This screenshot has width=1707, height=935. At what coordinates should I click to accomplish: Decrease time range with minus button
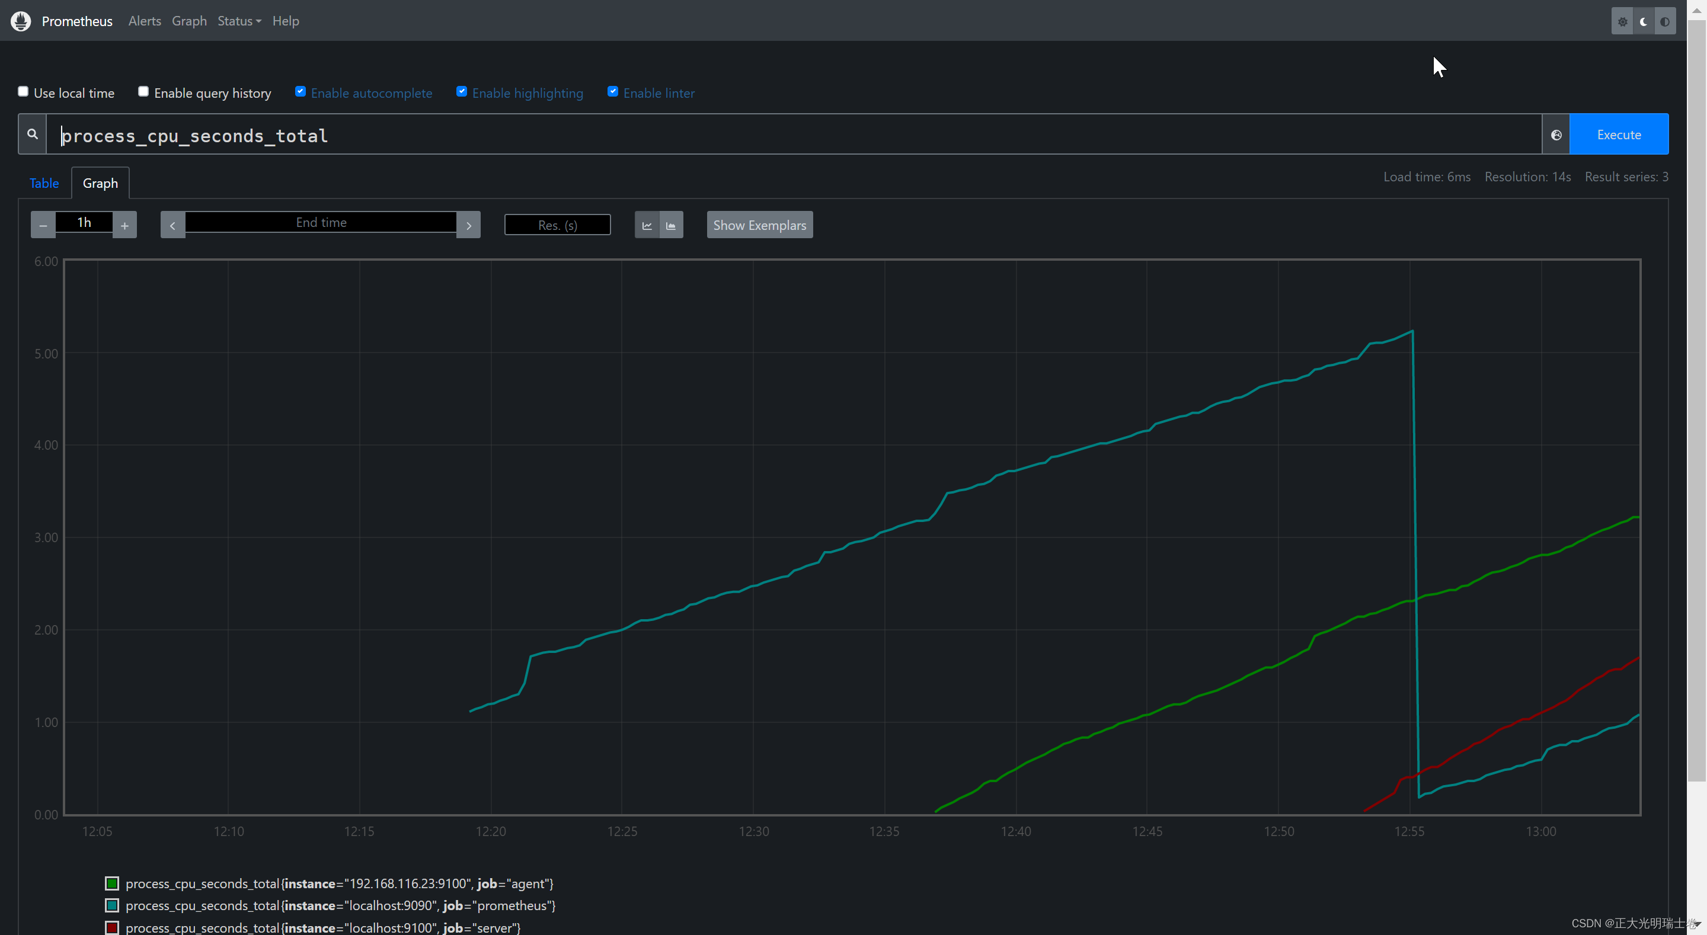tap(43, 225)
